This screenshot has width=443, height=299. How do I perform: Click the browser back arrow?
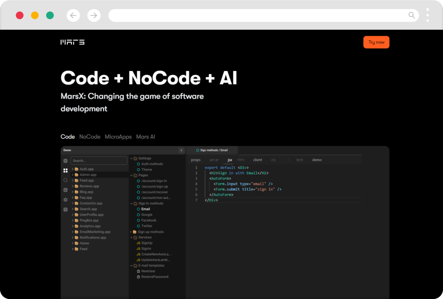[73, 15]
